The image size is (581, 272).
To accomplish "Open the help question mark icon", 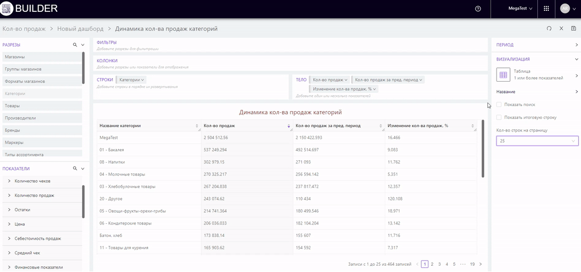I will 478,8.
